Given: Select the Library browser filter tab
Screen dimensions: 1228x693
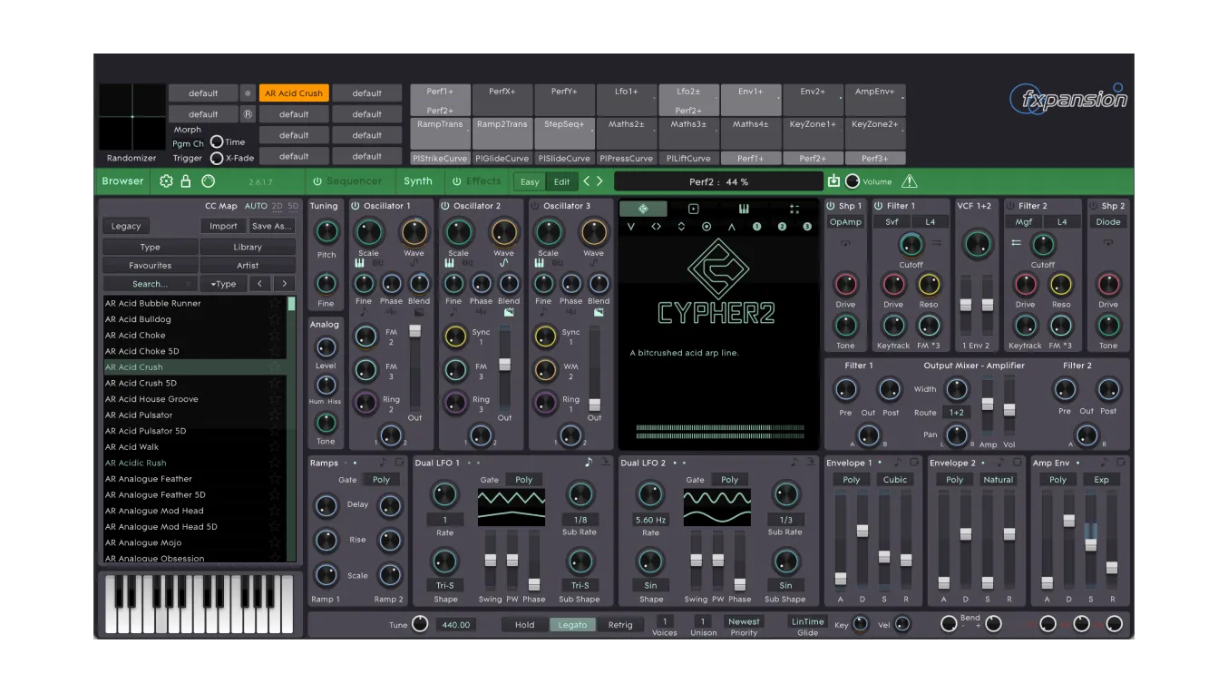Looking at the screenshot, I should (248, 247).
